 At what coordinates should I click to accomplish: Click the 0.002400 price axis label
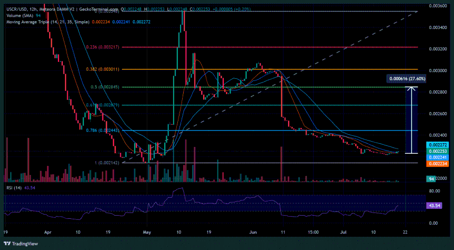(x=437, y=135)
